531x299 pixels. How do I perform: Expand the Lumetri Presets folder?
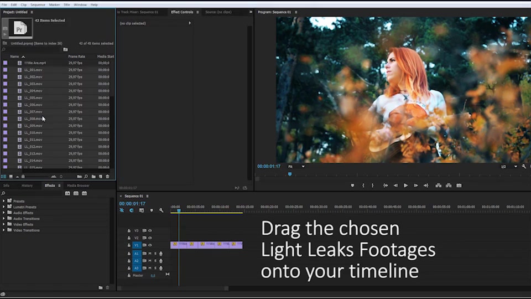4,207
